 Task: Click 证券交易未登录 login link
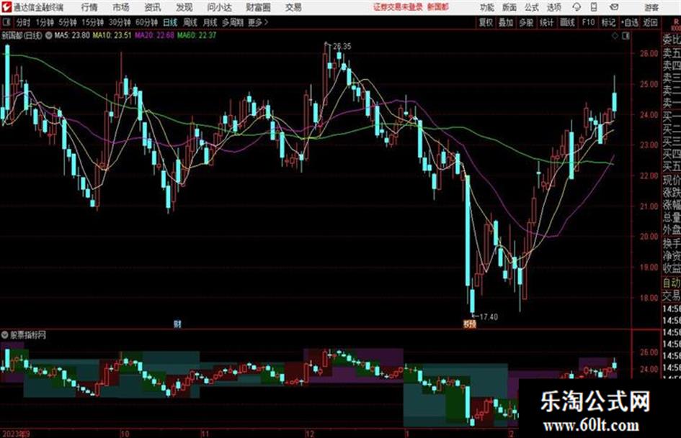[x=398, y=7]
